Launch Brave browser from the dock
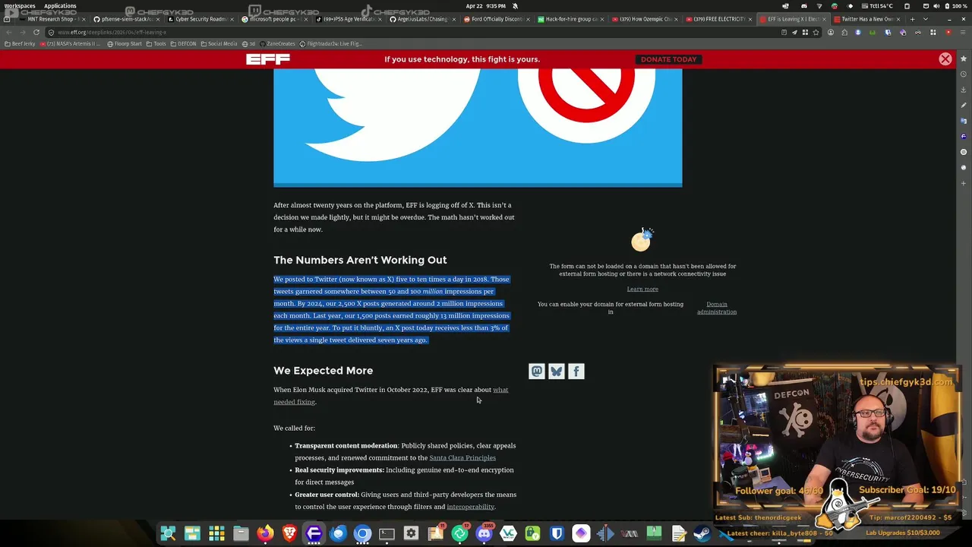Viewport: 972px width, 547px height. (x=289, y=533)
